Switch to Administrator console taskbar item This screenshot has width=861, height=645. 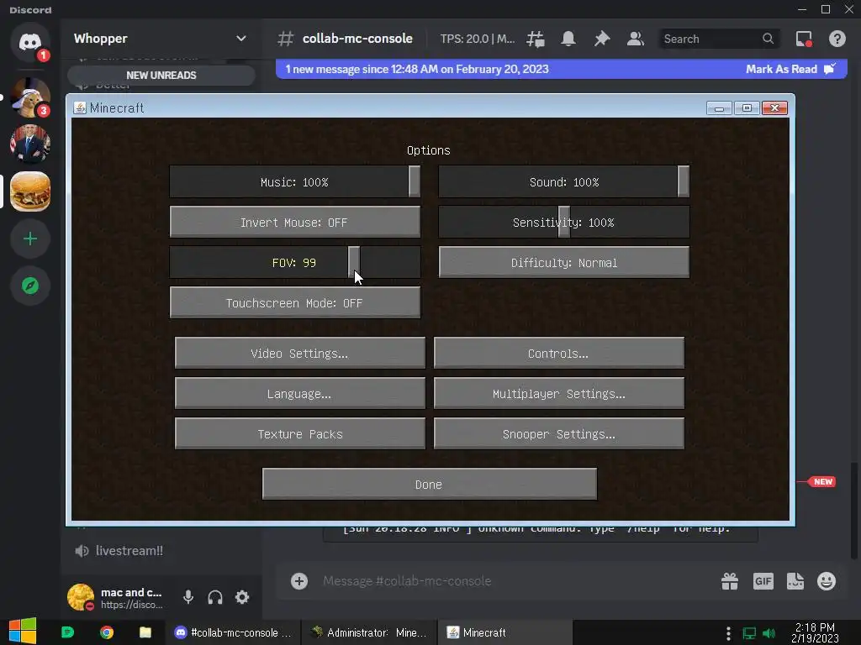click(x=369, y=632)
